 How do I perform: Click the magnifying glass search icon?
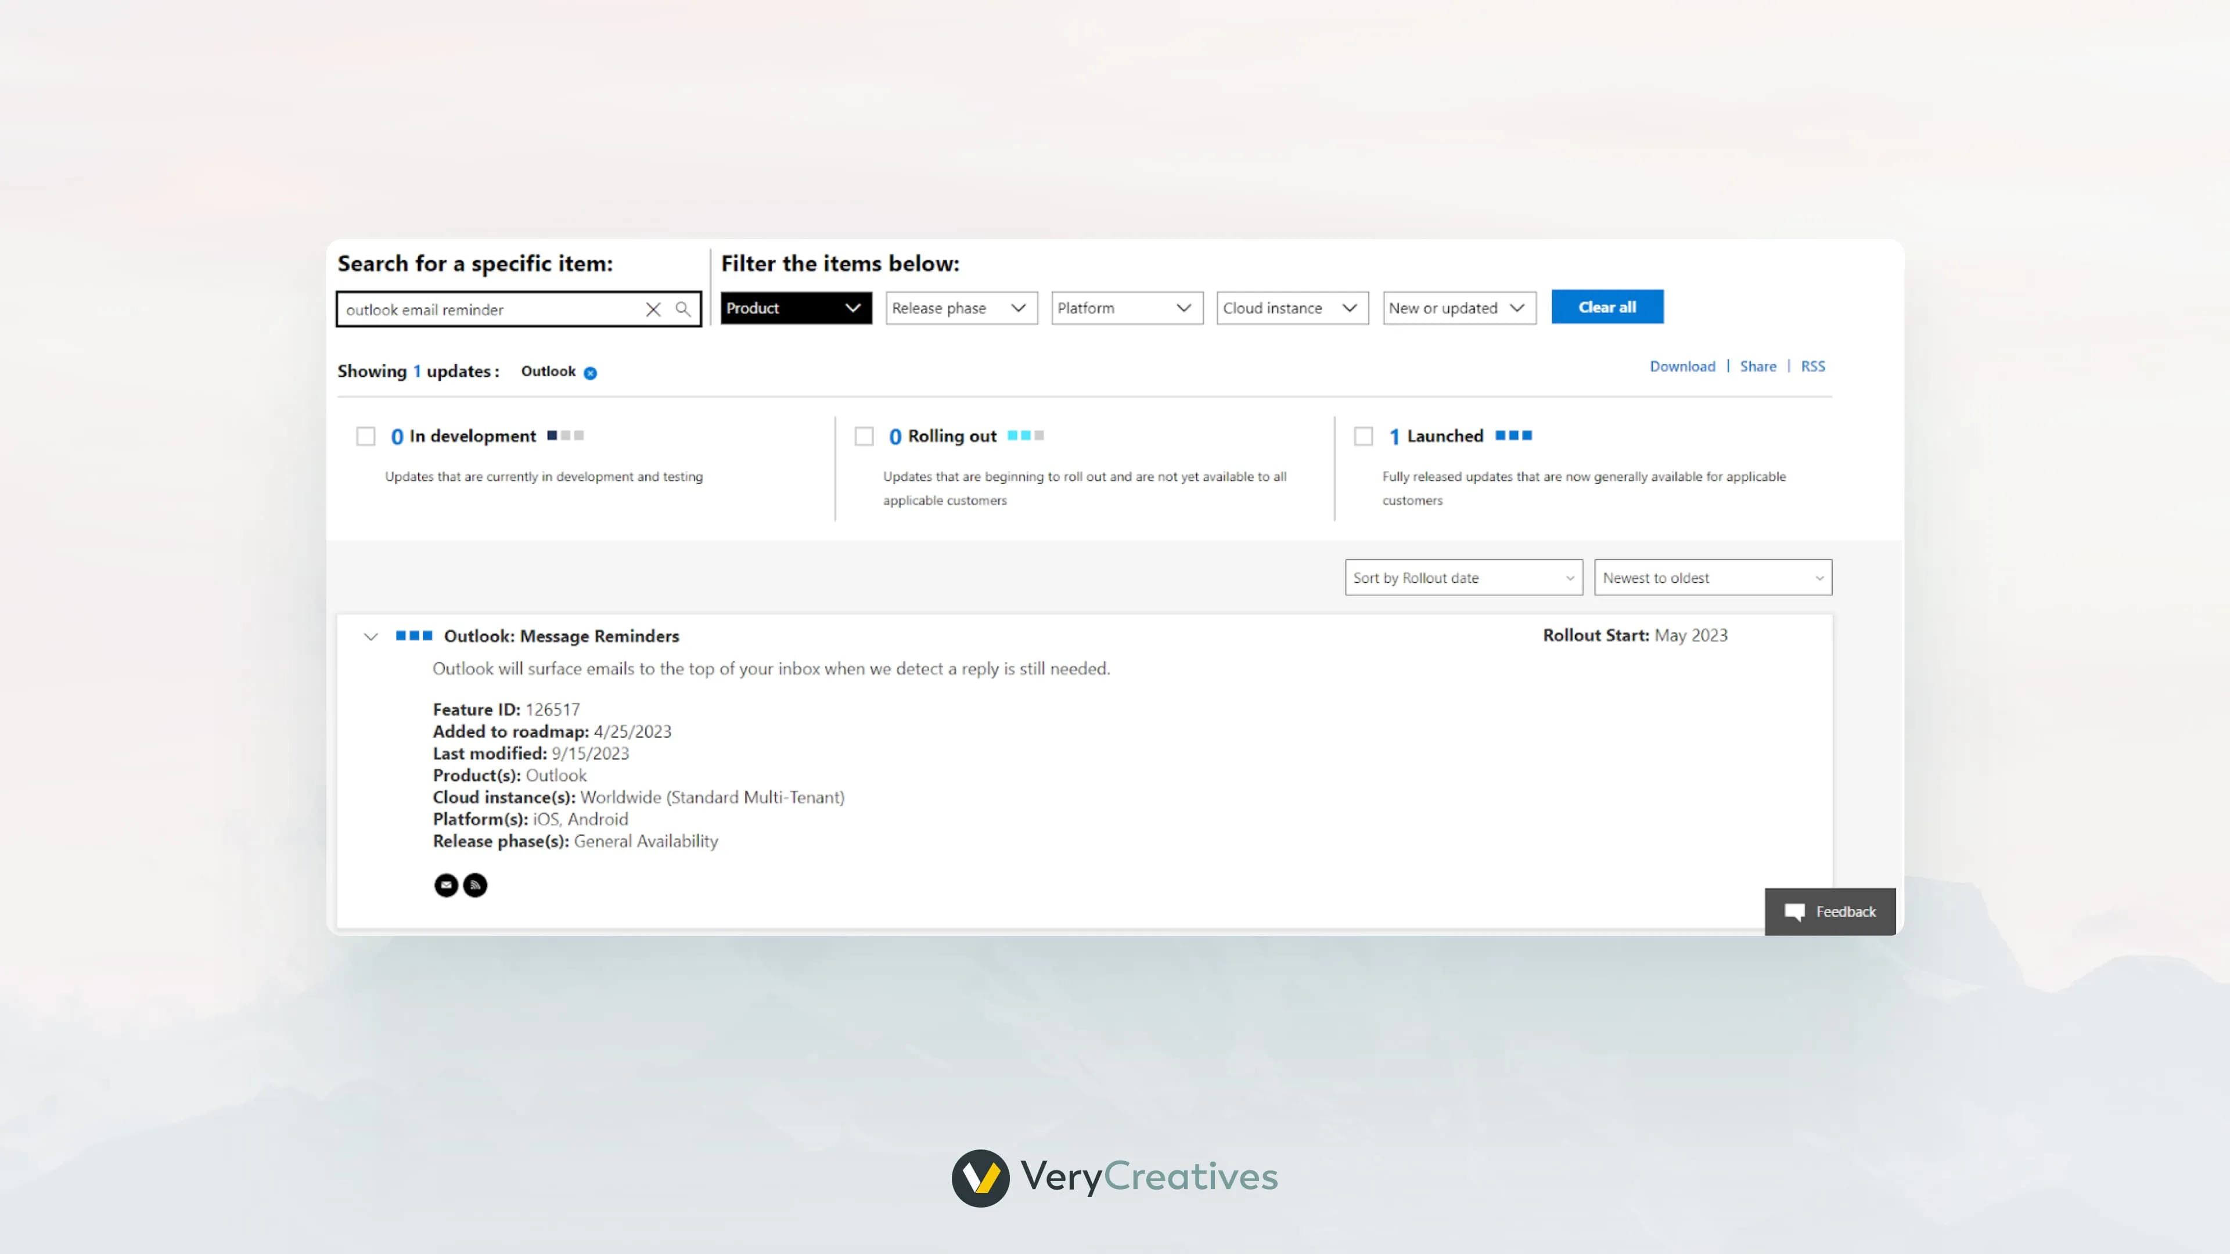[683, 309]
